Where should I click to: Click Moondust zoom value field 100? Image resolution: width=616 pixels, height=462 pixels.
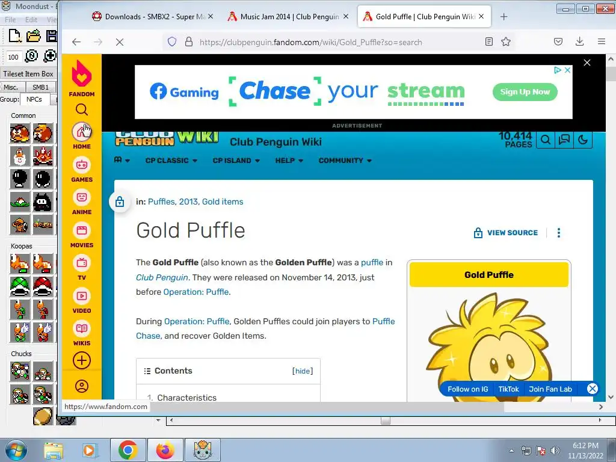pos(13,57)
